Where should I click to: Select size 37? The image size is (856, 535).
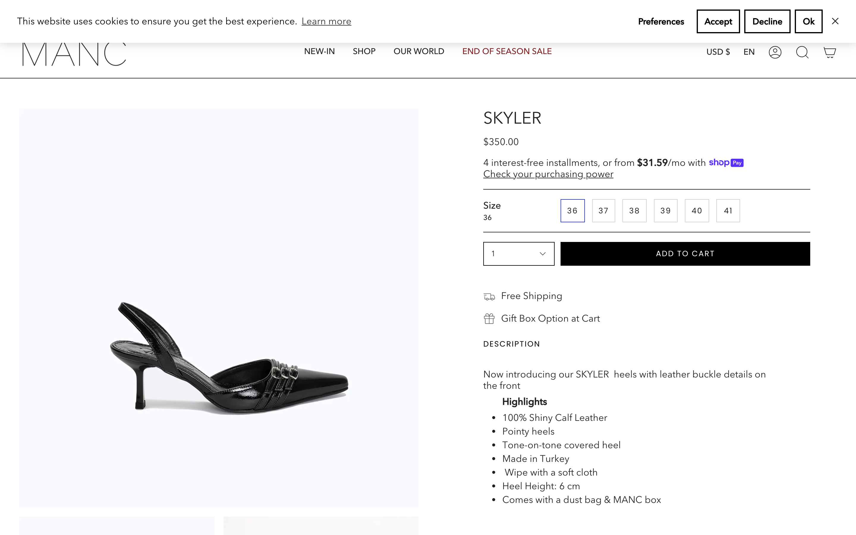[x=603, y=210]
